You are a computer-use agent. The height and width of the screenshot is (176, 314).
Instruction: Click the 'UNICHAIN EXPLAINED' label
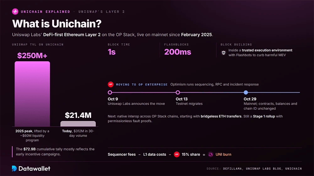point(46,12)
